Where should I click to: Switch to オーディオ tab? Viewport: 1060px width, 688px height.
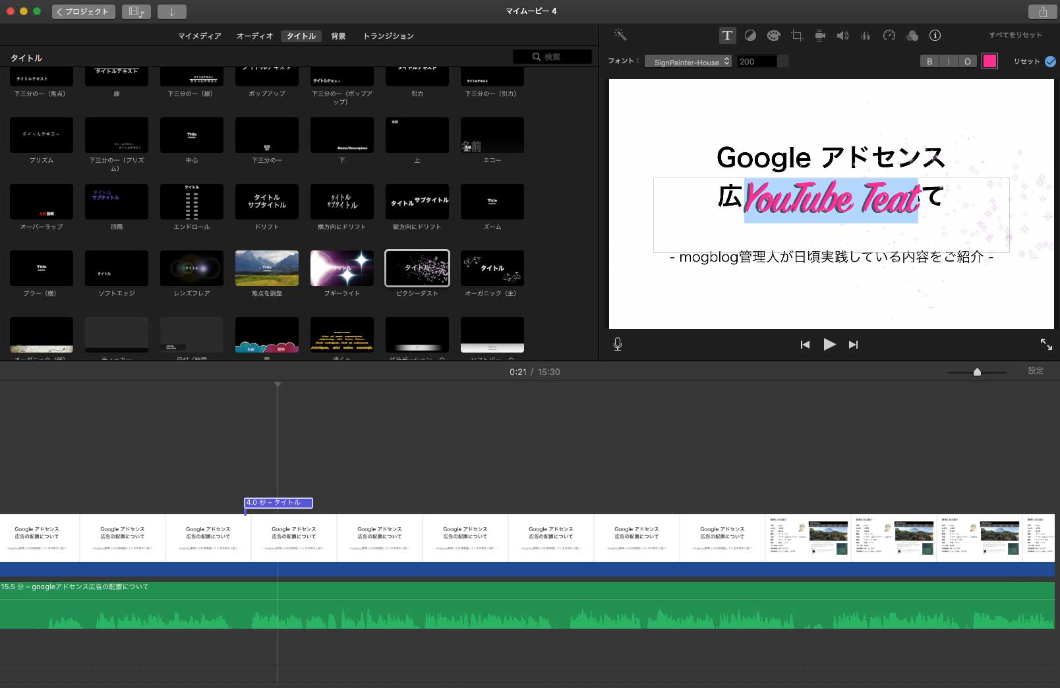[254, 36]
